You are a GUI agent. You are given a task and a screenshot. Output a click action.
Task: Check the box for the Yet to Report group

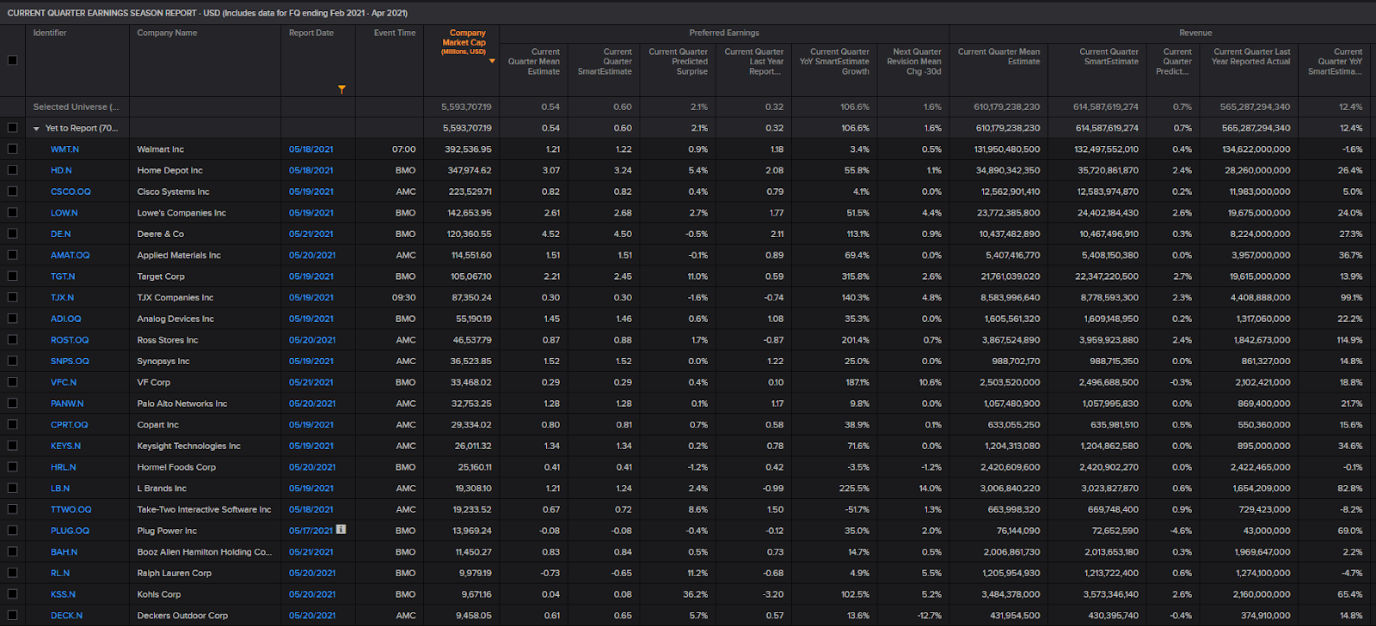(x=12, y=128)
